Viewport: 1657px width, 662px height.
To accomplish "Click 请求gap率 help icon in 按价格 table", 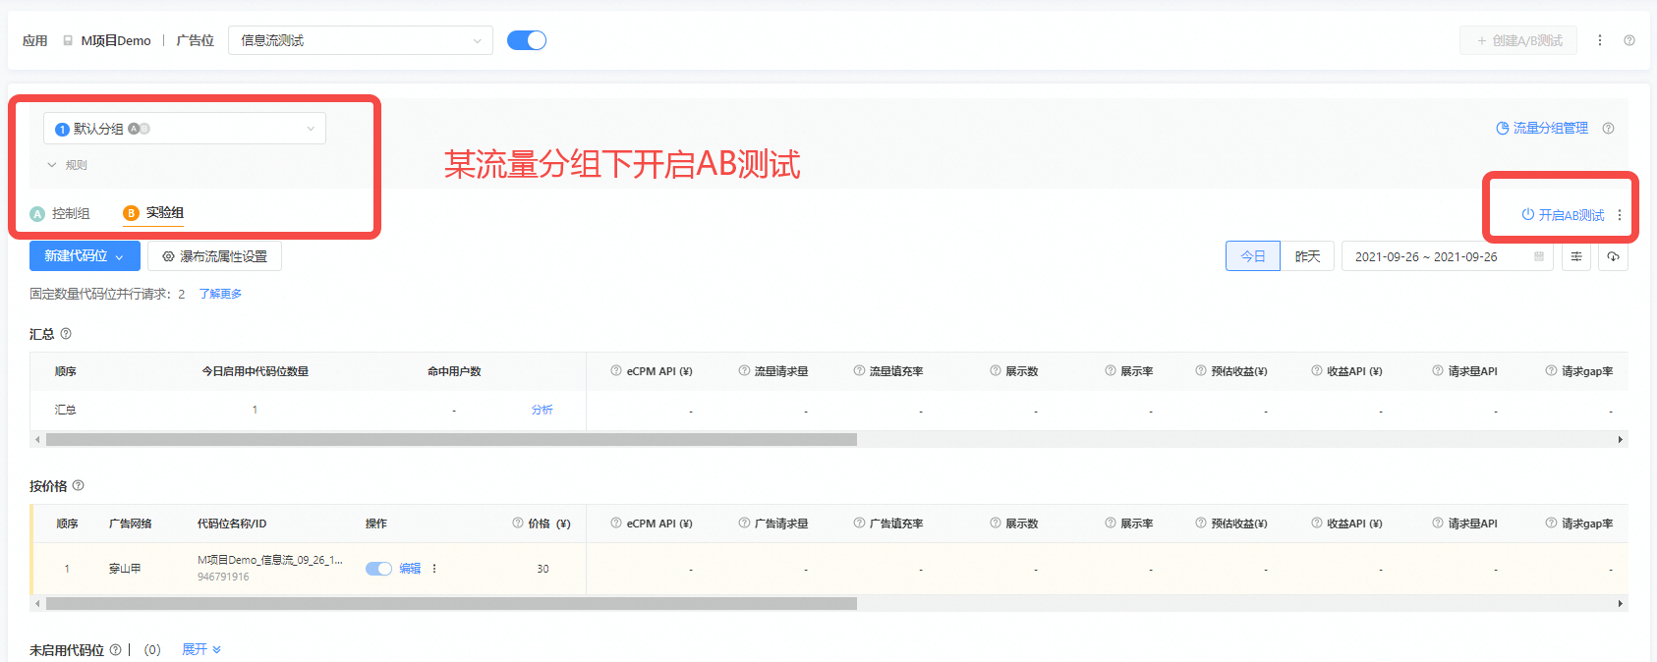I will 1551,523.
